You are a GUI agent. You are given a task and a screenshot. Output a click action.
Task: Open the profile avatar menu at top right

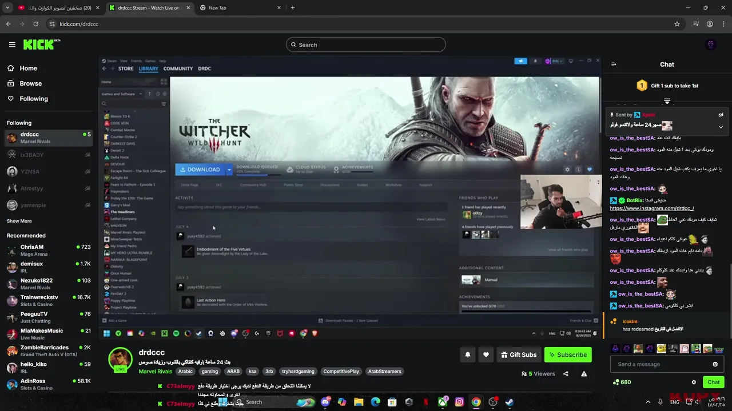pyautogui.click(x=711, y=45)
